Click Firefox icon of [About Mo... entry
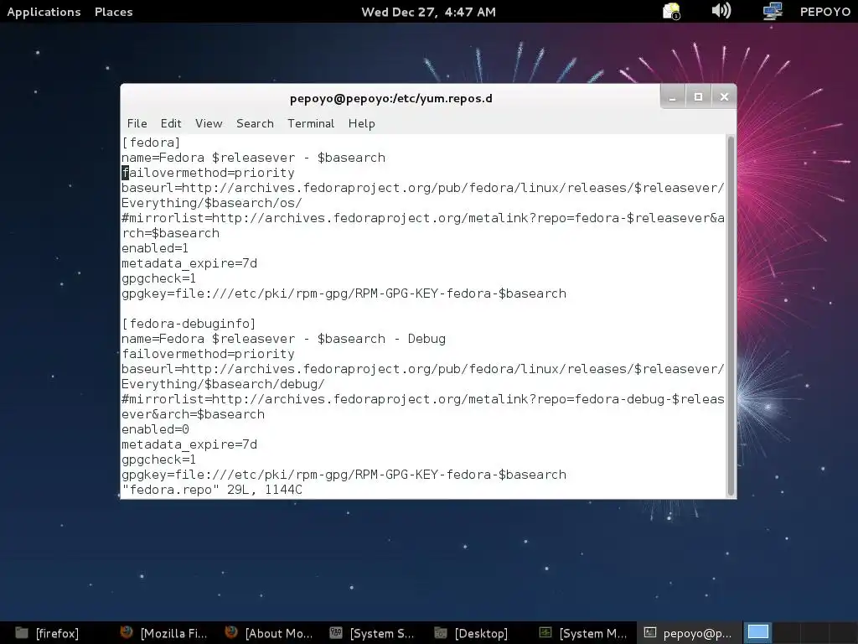The height and width of the screenshot is (644, 858). click(231, 632)
